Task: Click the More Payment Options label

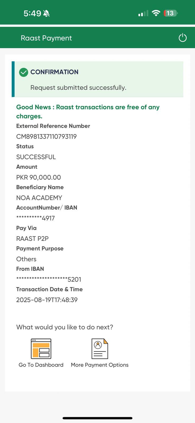Action: 100,365
